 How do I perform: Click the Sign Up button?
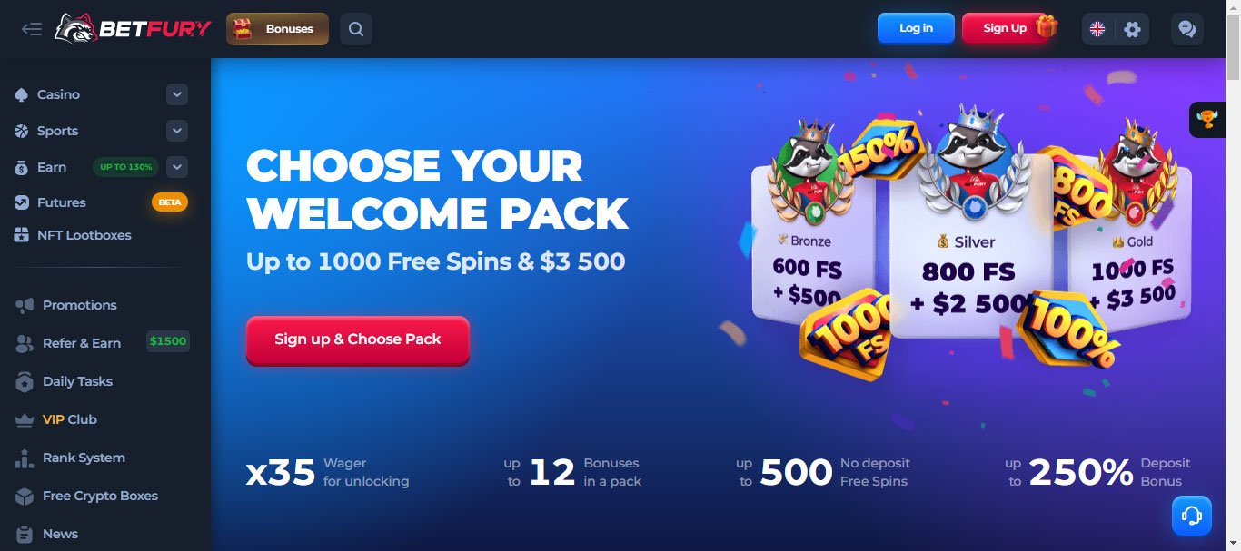pyautogui.click(x=1005, y=28)
